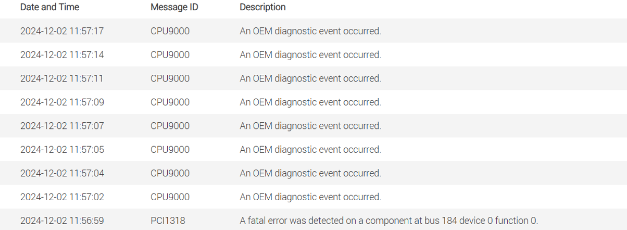627x230 pixels.
Task: Select the 11:57:04 timestamp cell
Action: pyautogui.click(x=62, y=173)
